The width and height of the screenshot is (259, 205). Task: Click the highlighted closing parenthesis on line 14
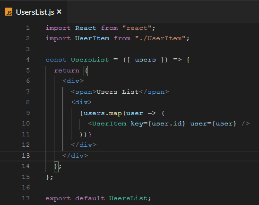coord(56,167)
